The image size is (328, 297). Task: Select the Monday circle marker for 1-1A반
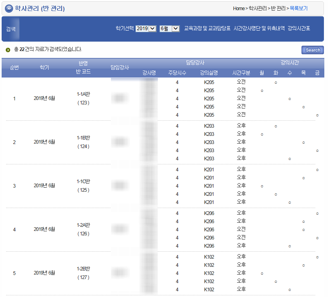[x=262, y=91]
